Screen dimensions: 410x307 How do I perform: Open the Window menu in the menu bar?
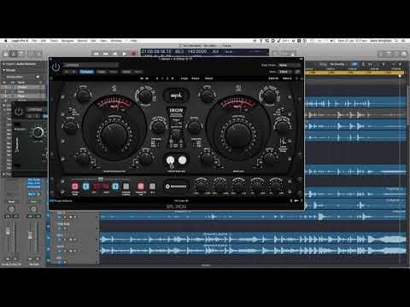tap(116, 41)
